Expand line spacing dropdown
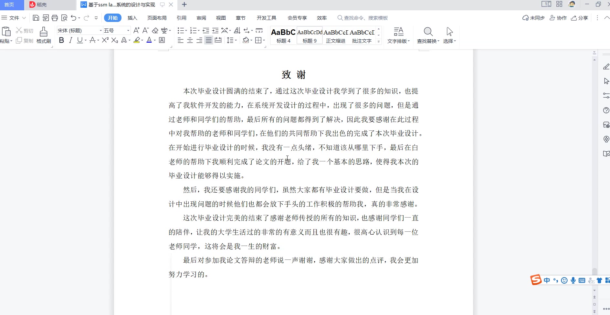610x315 pixels. pos(236,40)
